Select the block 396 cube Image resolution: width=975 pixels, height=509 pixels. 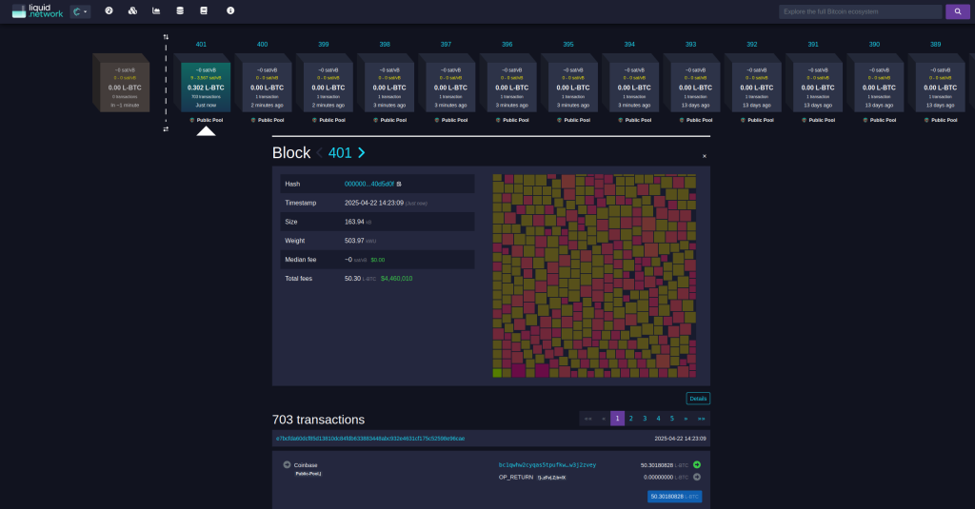pyautogui.click(x=508, y=83)
